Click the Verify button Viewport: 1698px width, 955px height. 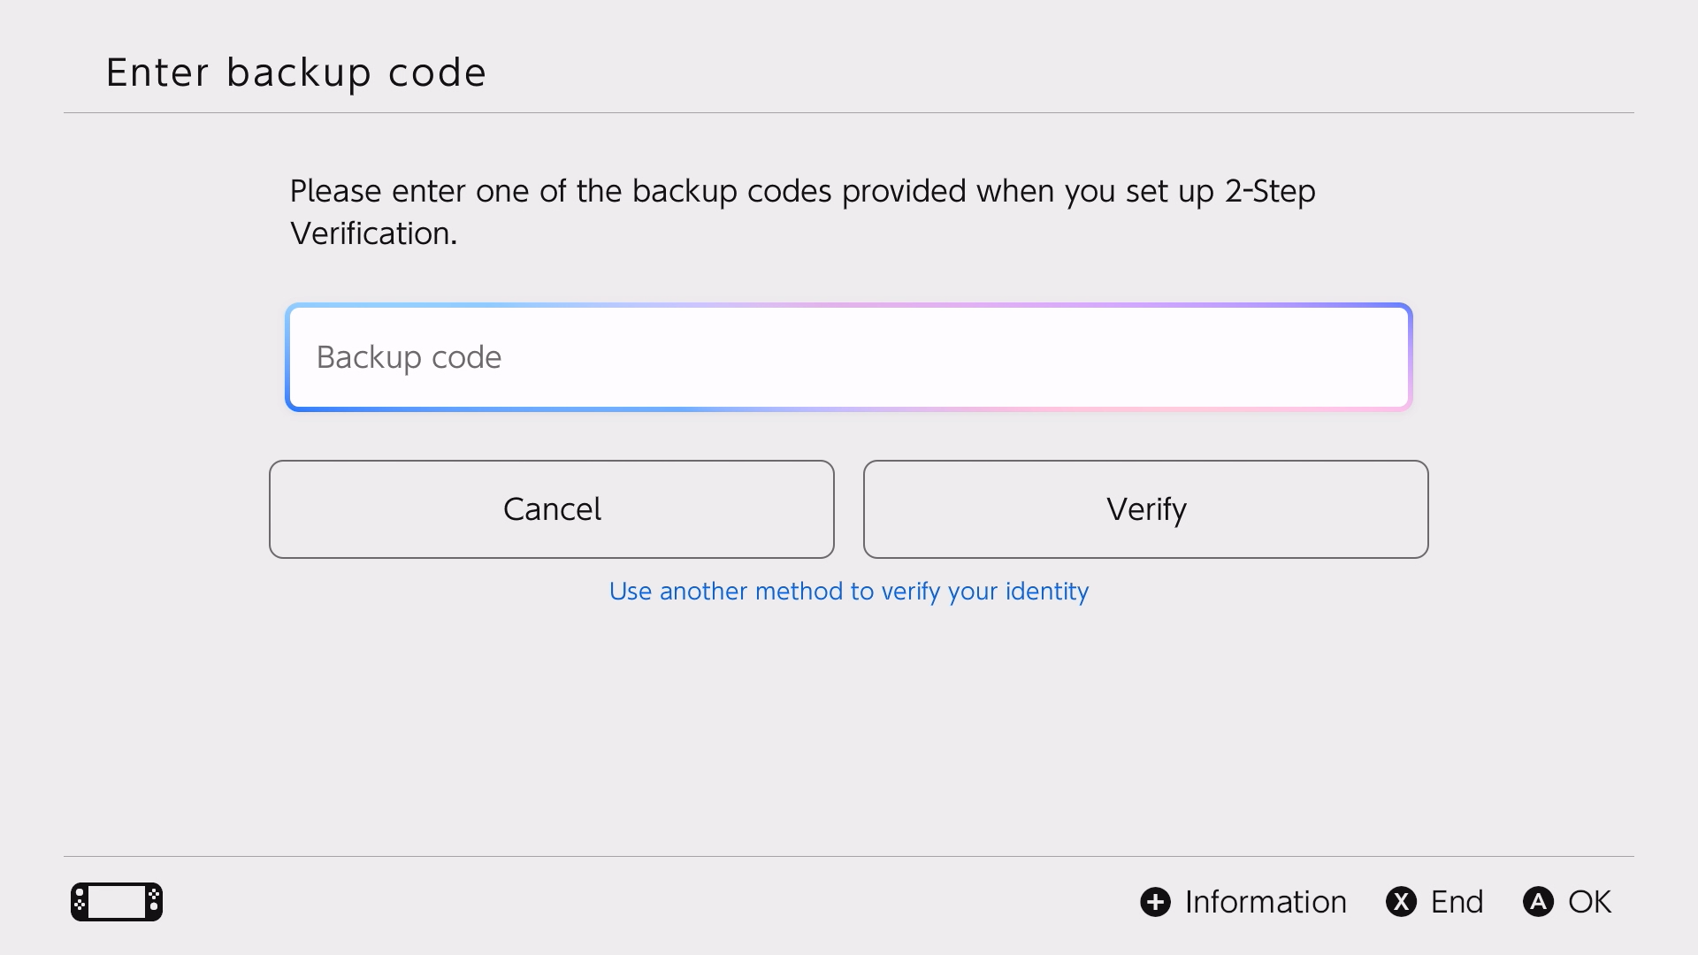(1145, 509)
